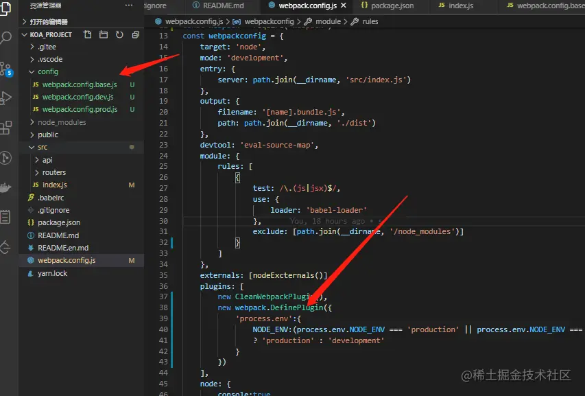This screenshot has height=396, width=585.
Task: Click New Folder icon in KOA_PROJECT header
Action: pyautogui.click(x=104, y=35)
